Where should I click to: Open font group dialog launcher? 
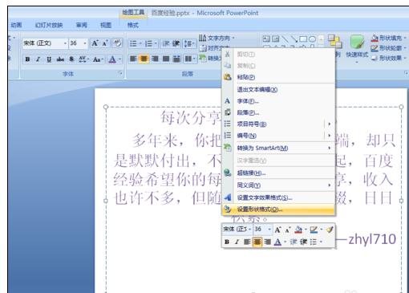tap(120, 73)
